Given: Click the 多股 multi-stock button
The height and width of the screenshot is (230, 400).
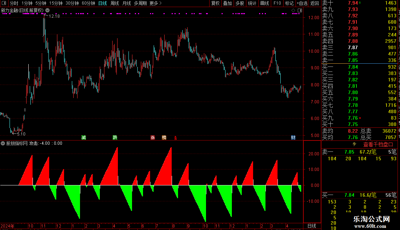Looking at the screenshot, I should (x=240, y=3).
